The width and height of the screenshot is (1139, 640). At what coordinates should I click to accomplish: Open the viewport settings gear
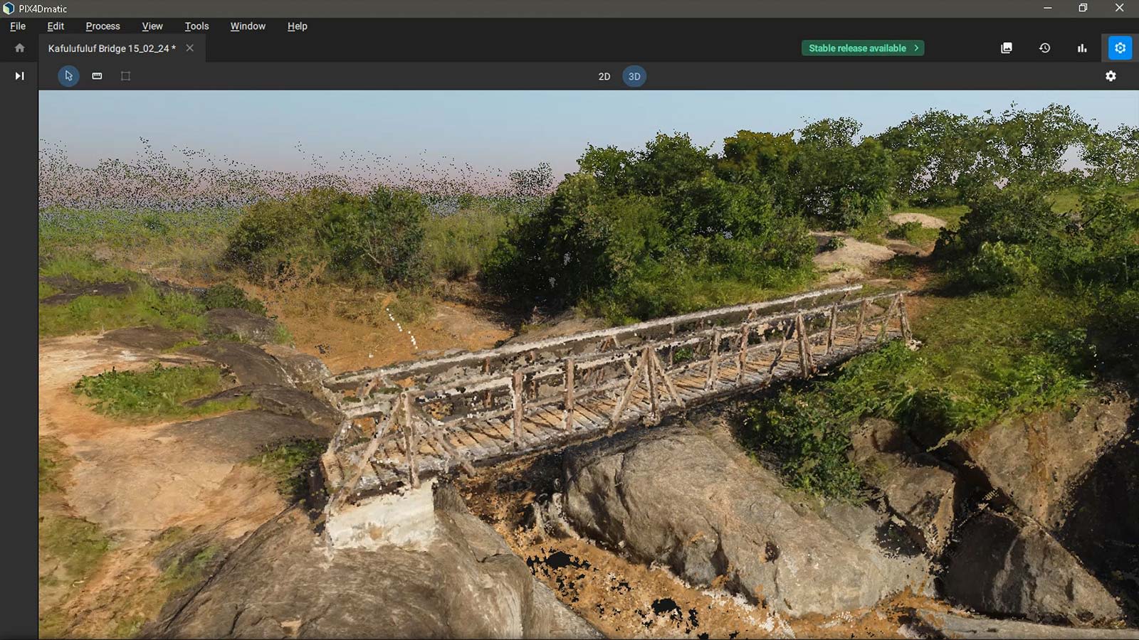click(x=1111, y=76)
